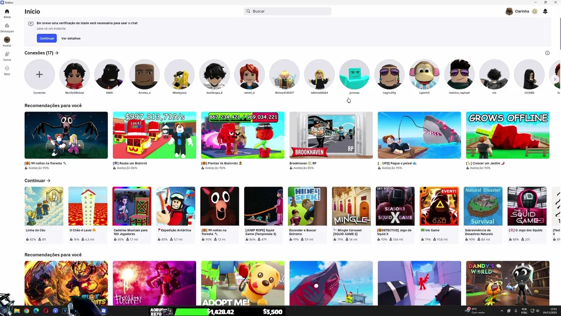This screenshot has height=316, width=561.
Task: Open the Adopt Me game thumbnail
Action: 243,284
